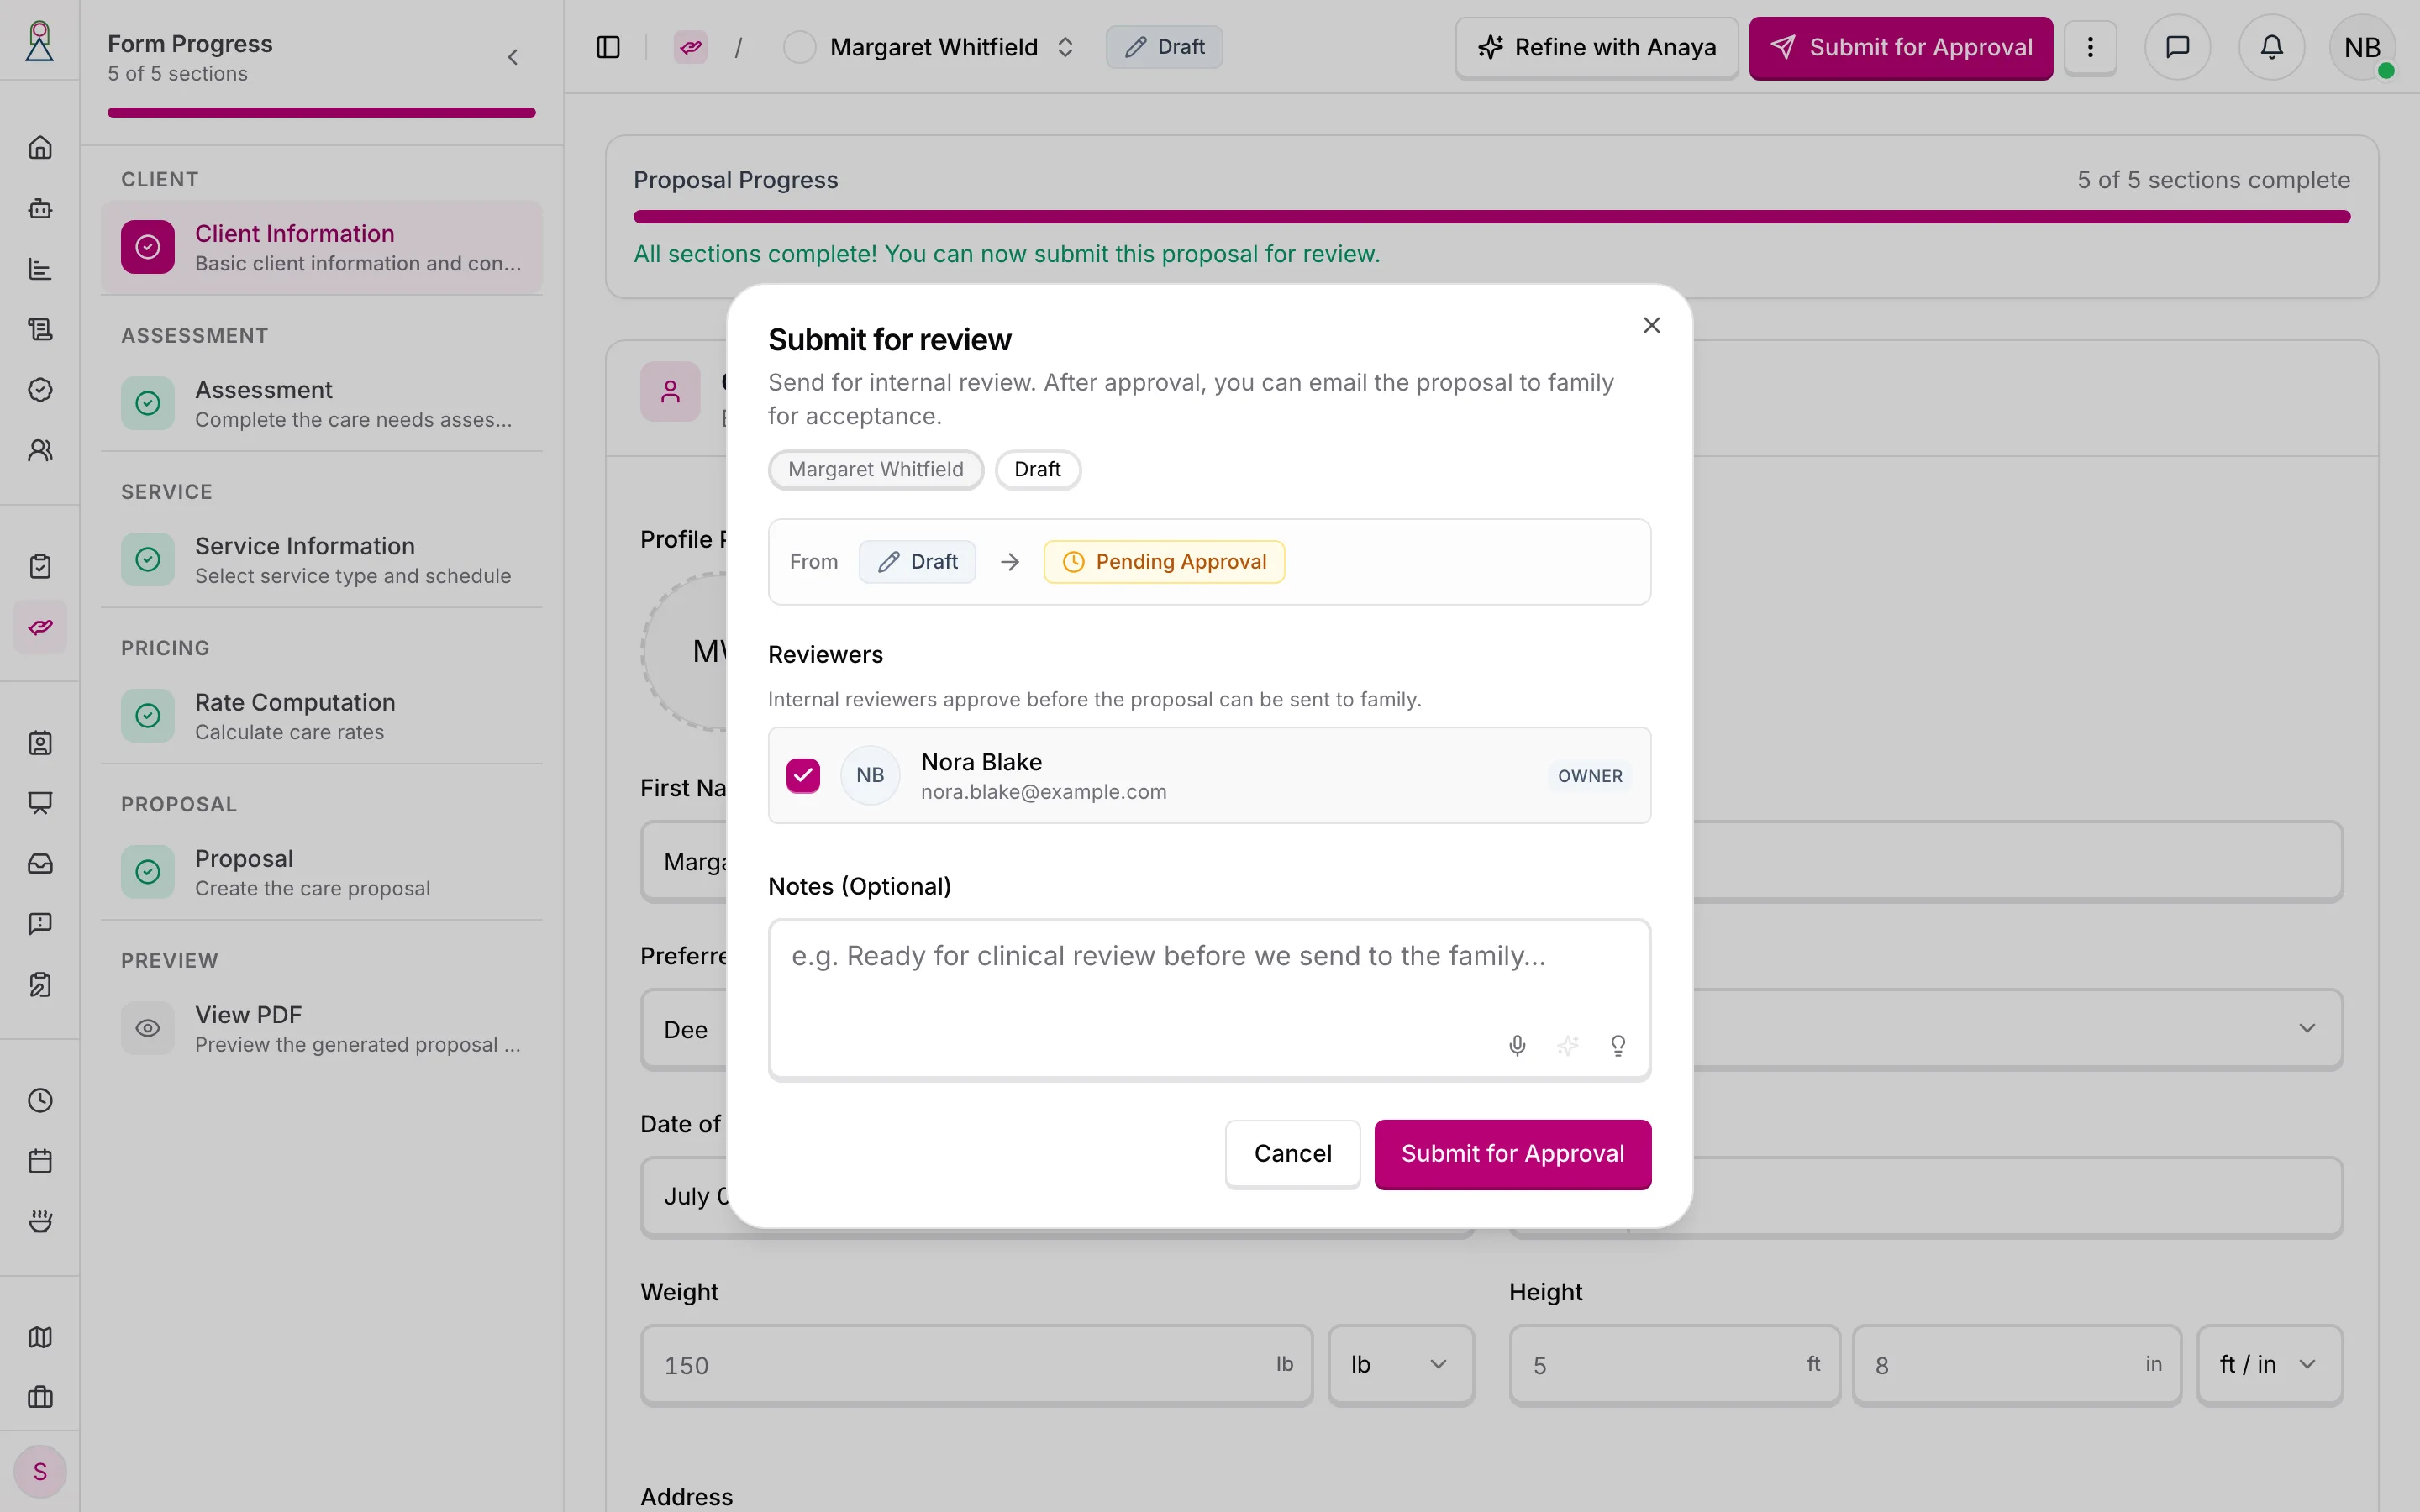Click the S avatar at sidebar bottom
Viewport: 2420px width, 1512px height.
click(40, 1471)
